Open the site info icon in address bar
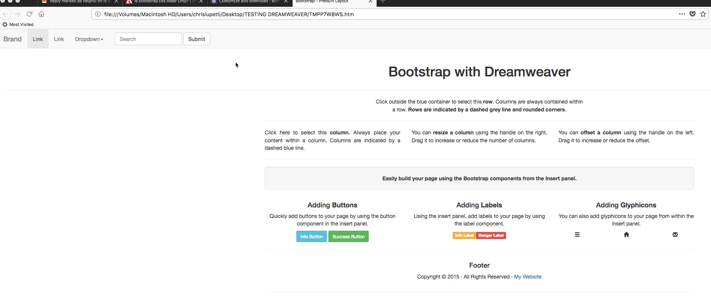The image size is (711, 297). 98,14
